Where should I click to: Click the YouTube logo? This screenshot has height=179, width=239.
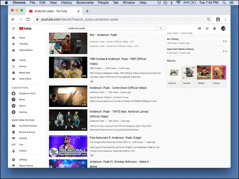click(25, 28)
